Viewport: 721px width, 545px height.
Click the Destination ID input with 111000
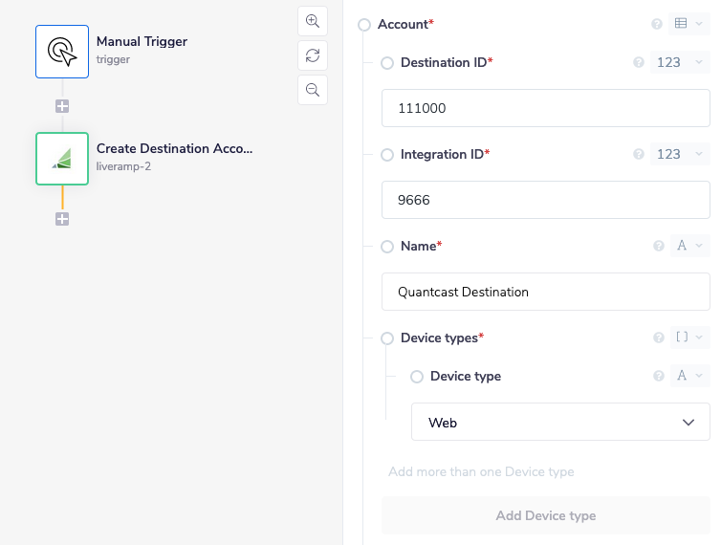coord(545,108)
